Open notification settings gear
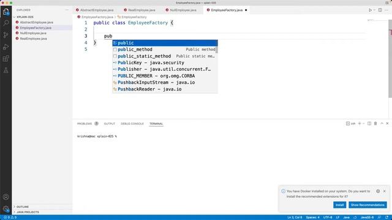392x220 pixels. pos(378,191)
